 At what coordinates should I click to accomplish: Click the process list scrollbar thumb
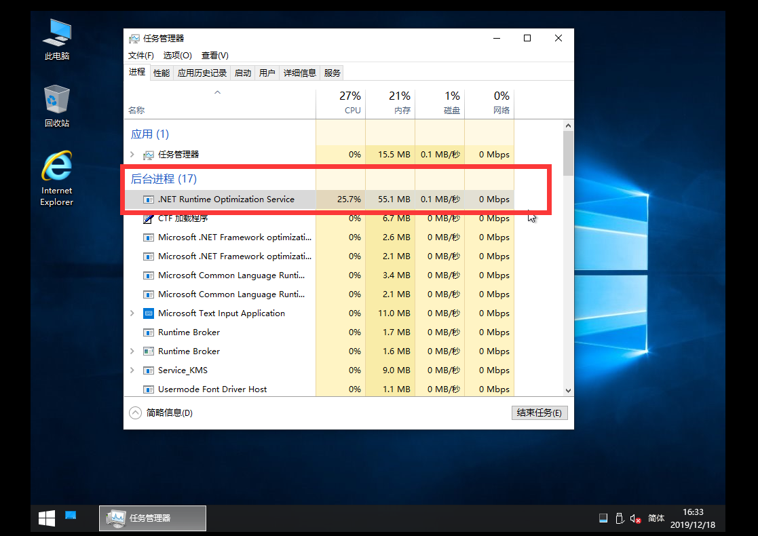(568, 153)
